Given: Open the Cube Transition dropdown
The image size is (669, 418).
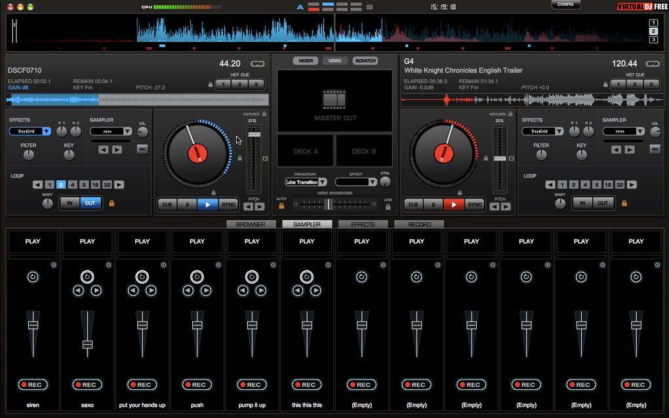Looking at the screenshot, I should point(306,182).
